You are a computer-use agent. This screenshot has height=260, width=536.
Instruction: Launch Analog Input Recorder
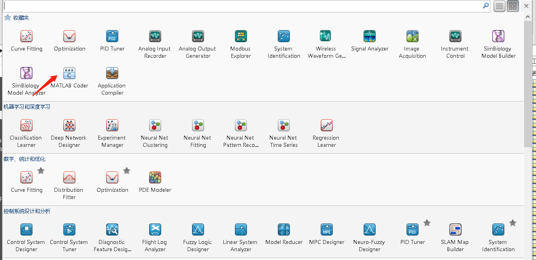[155, 44]
